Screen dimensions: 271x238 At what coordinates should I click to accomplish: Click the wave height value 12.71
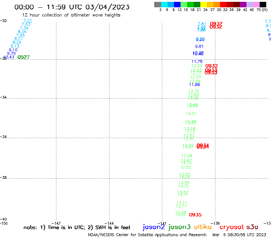[x=181, y=206]
